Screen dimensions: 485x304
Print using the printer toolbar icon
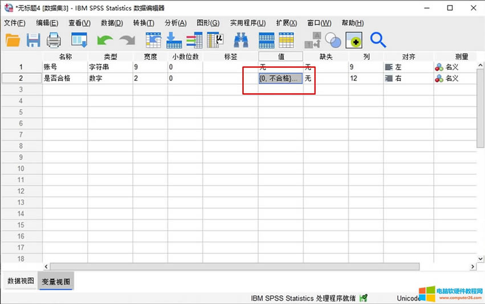pyautogui.click(x=54, y=40)
